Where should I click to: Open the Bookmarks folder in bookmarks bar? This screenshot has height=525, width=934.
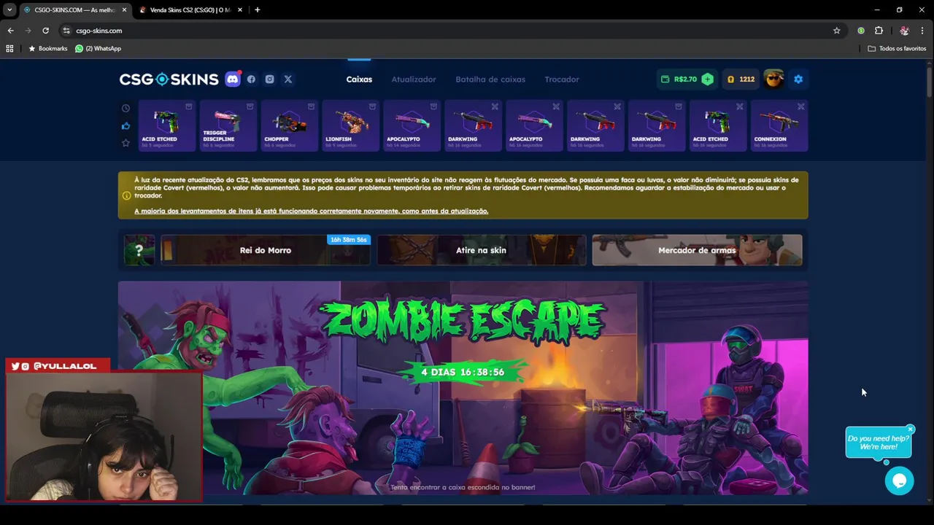[47, 48]
